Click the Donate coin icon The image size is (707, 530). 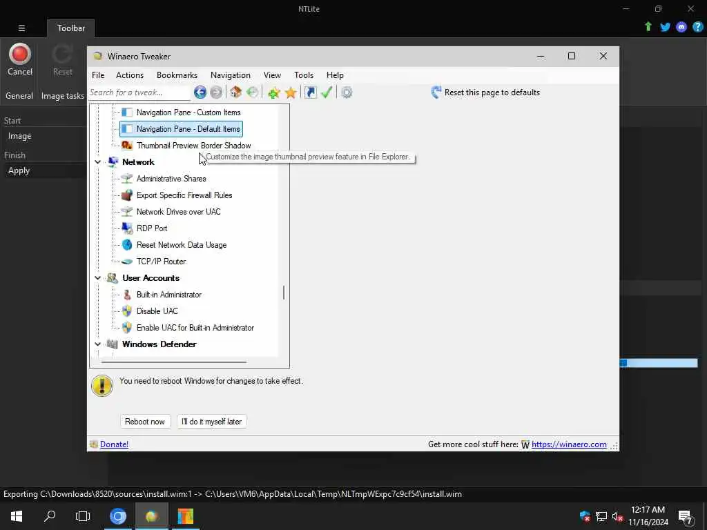[x=94, y=444]
